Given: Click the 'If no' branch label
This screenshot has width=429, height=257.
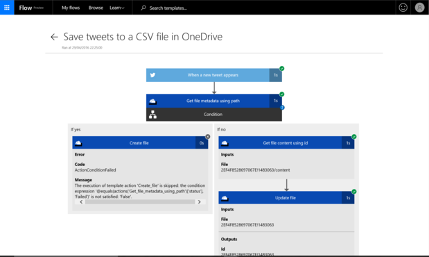Looking at the screenshot, I should click(x=221, y=129).
